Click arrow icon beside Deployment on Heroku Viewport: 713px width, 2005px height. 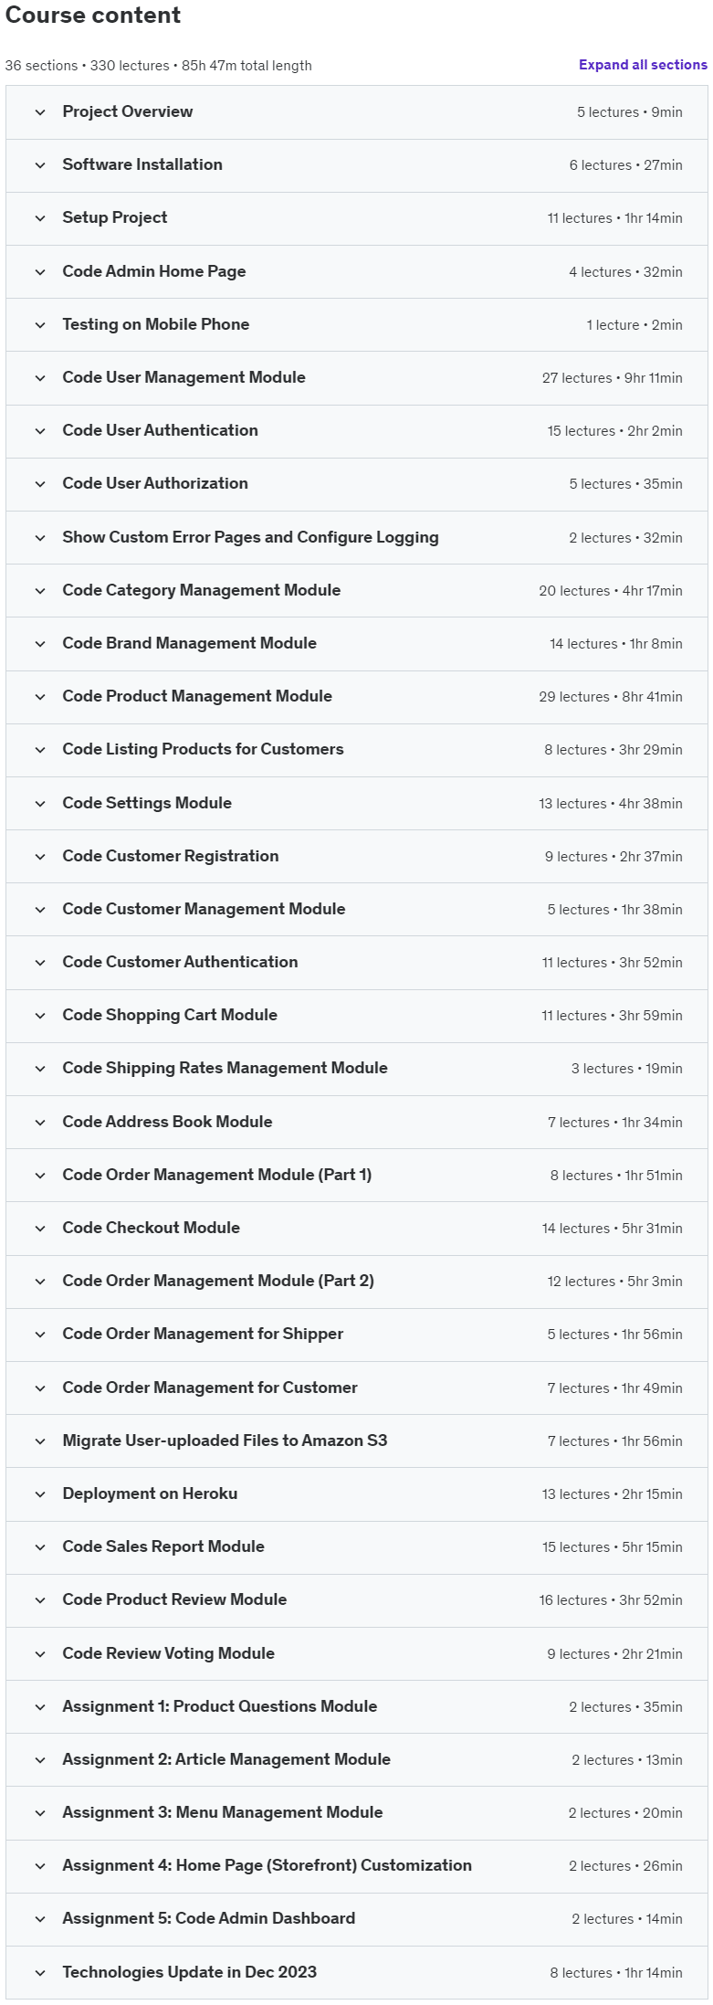click(x=40, y=1494)
